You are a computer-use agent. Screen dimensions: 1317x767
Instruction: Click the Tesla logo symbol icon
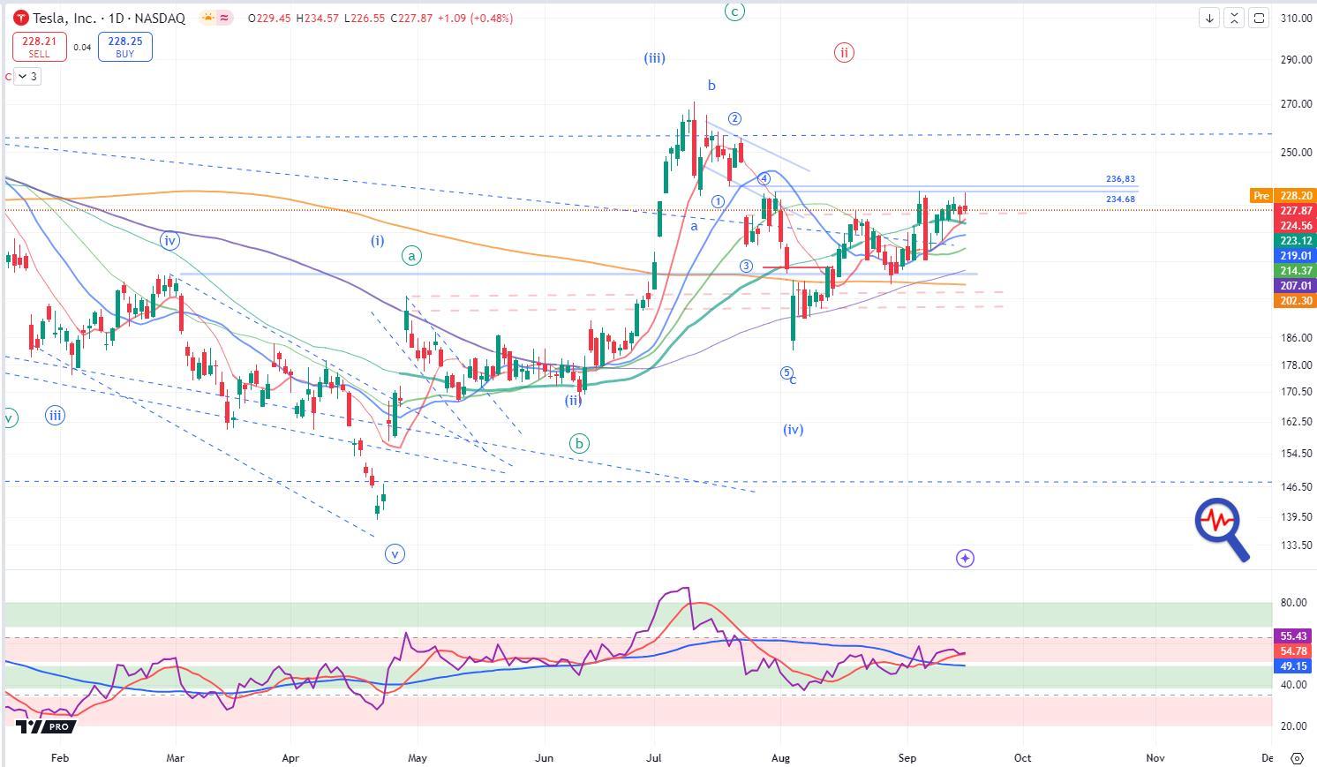pyautogui.click(x=20, y=18)
